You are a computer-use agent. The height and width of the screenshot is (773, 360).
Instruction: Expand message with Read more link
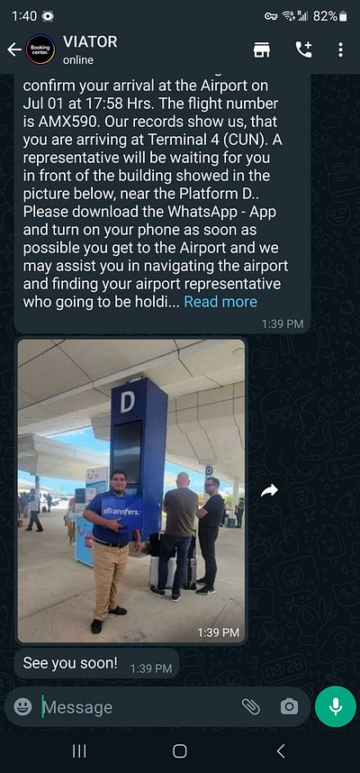[220, 302]
